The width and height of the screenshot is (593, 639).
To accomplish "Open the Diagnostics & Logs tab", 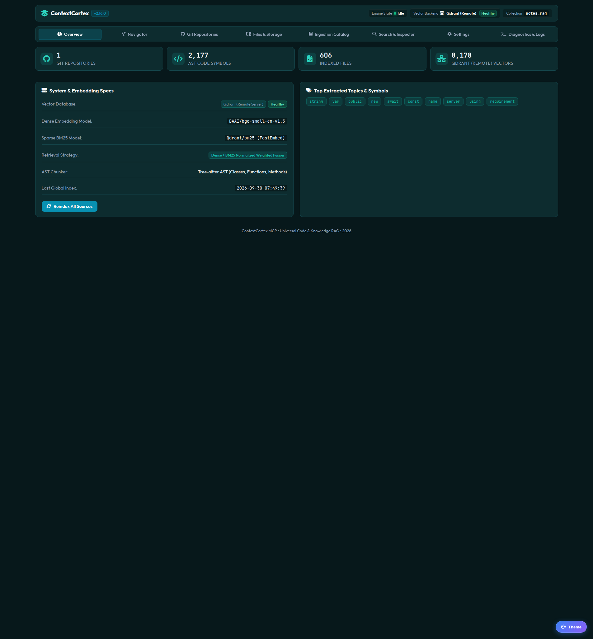I will 523,34.
